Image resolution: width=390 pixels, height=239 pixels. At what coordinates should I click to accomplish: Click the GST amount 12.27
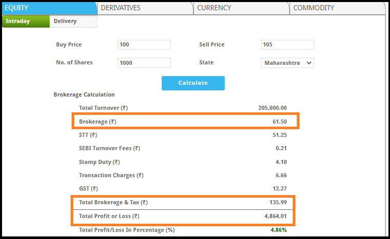click(x=279, y=189)
